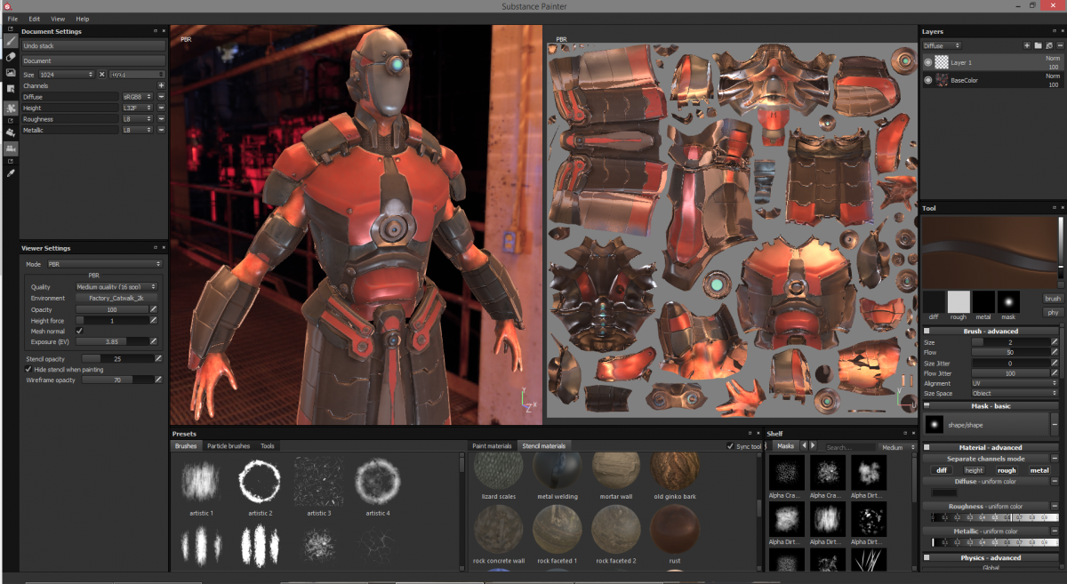
Task: Toggle the Hide stencil when painting checkbox
Action: [x=30, y=367]
